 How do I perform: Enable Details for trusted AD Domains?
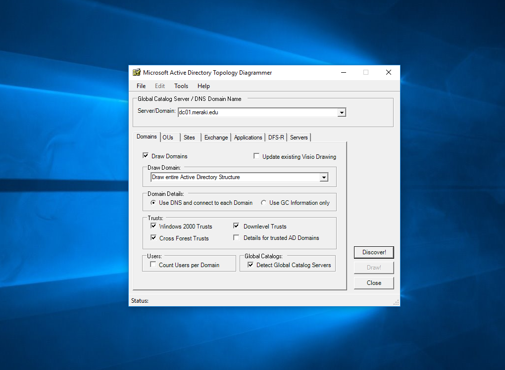tap(236, 238)
